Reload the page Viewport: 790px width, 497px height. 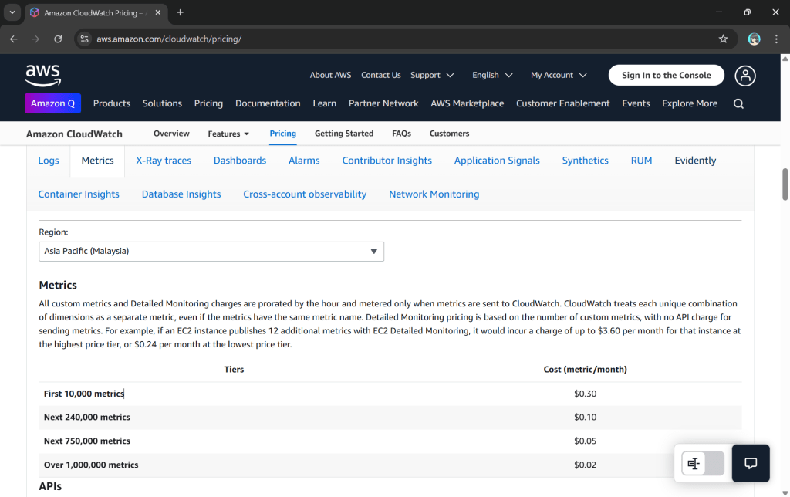(x=58, y=39)
